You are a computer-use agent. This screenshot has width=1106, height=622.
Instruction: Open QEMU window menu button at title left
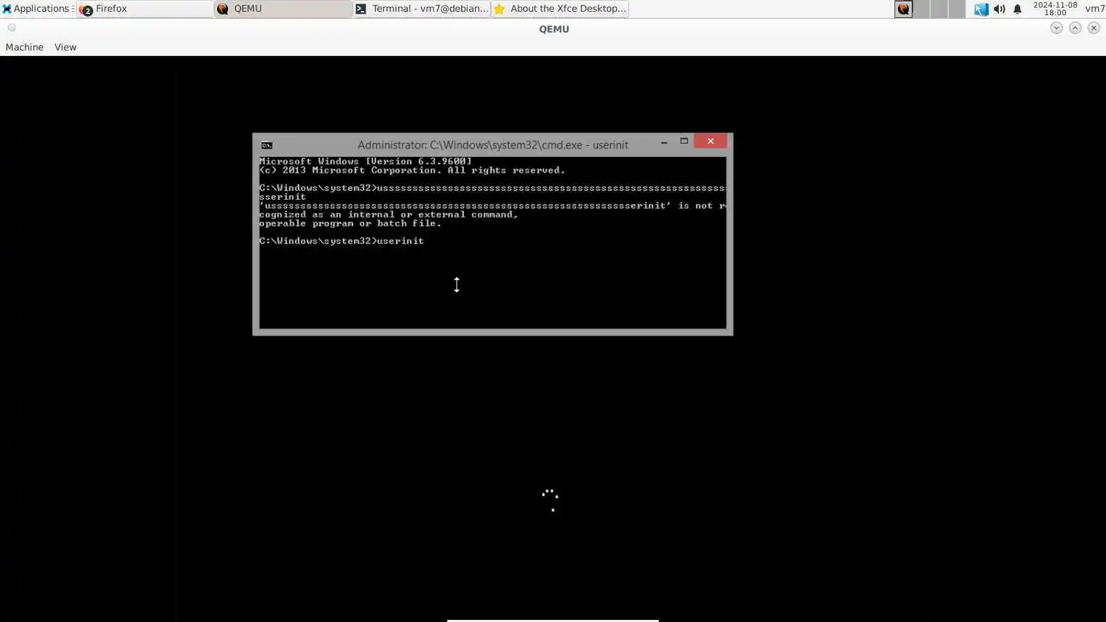coord(12,28)
